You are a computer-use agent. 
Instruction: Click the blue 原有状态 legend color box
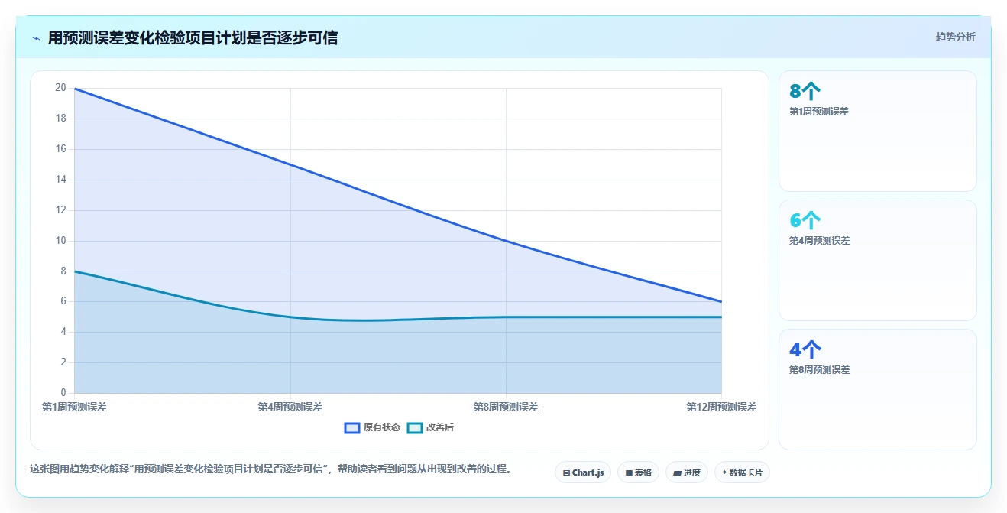tap(352, 427)
